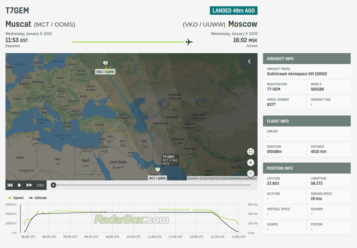Click the VKO / UUWW map label
The height and width of the screenshot is (248, 357).
[105, 72]
